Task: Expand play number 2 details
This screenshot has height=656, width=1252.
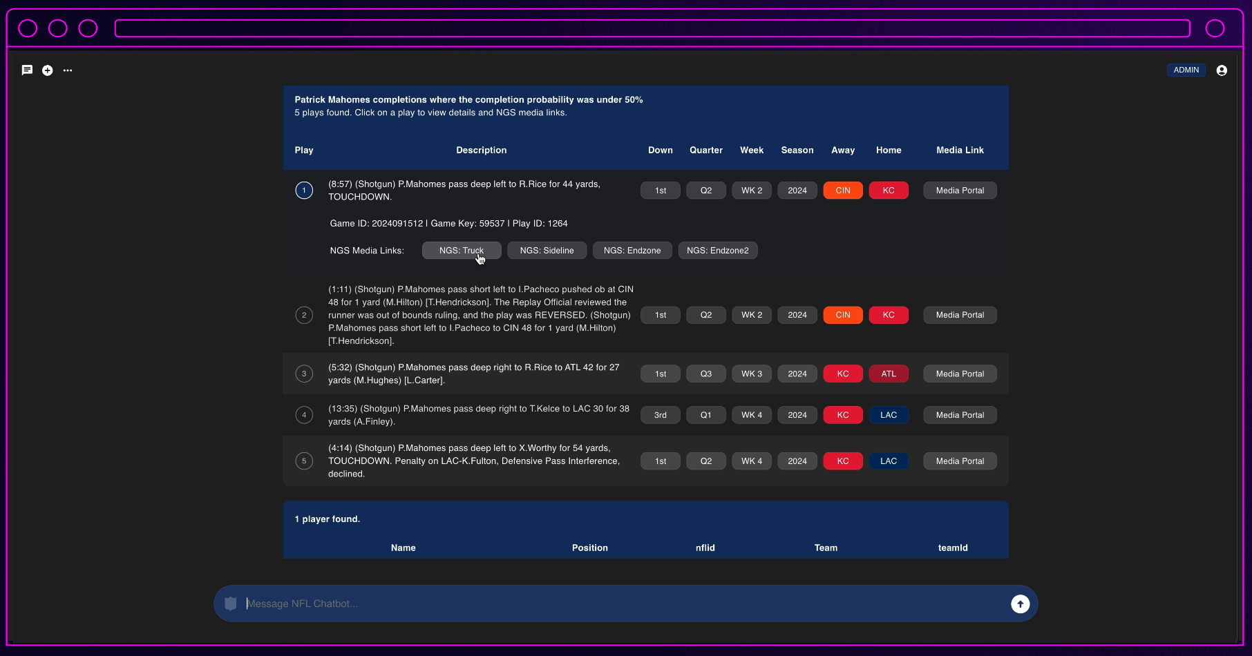Action: coord(304,315)
